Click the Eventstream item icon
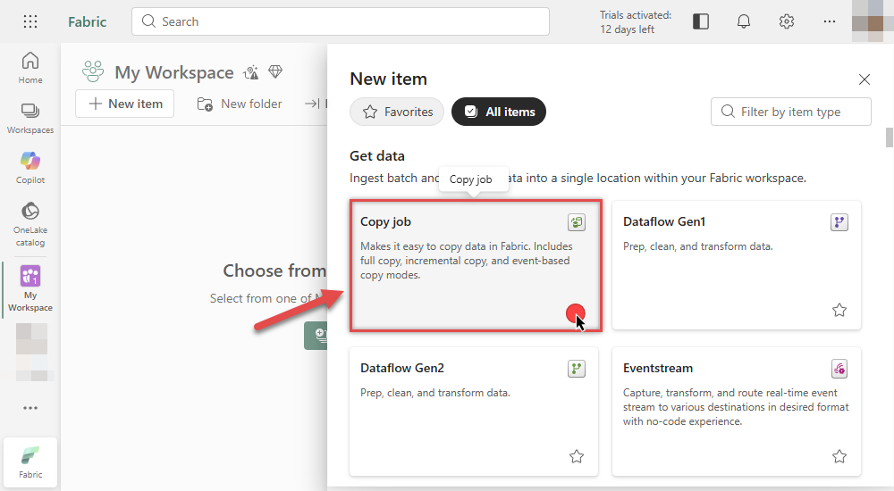The width and height of the screenshot is (894, 491). coord(839,369)
